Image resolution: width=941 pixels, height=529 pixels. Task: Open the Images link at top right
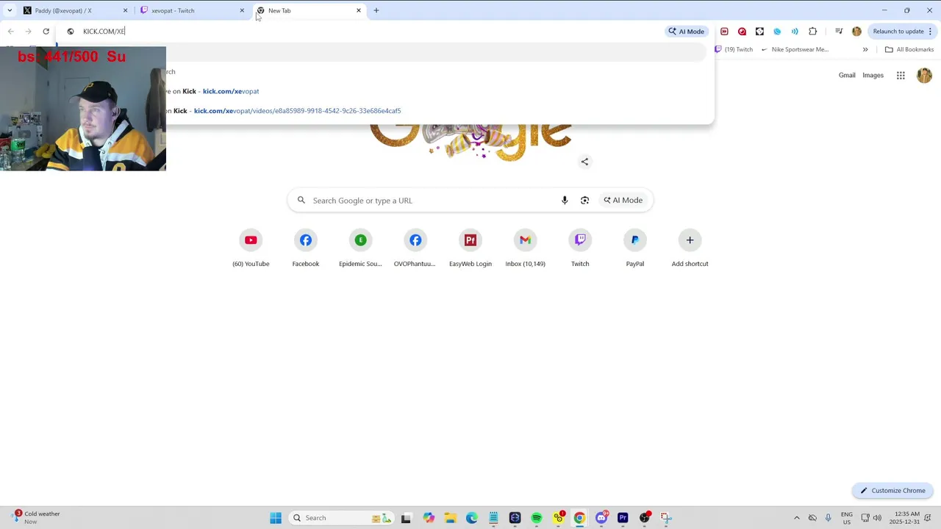point(873,75)
